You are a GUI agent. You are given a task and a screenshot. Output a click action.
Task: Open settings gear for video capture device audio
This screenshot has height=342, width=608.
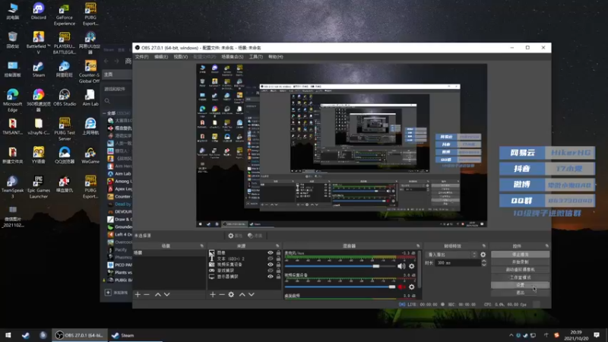click(412, 287)
